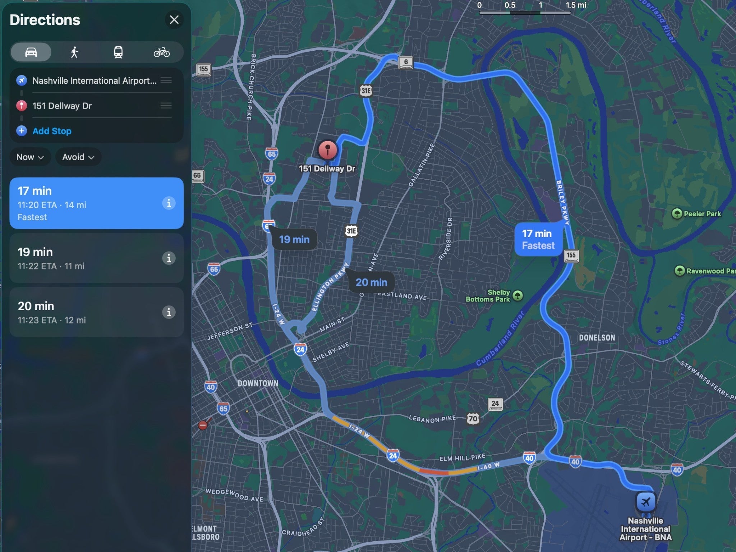Select the driving car mode icon
This screenshot has height=552, width=736.
coord(31,52)
